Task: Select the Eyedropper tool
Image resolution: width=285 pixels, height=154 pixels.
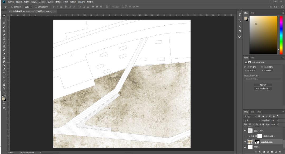Action: [x=4, y=35]
